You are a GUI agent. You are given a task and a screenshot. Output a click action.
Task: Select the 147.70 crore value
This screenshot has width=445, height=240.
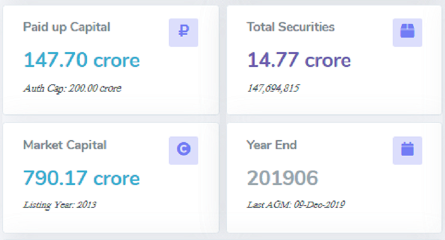point(82,60)
